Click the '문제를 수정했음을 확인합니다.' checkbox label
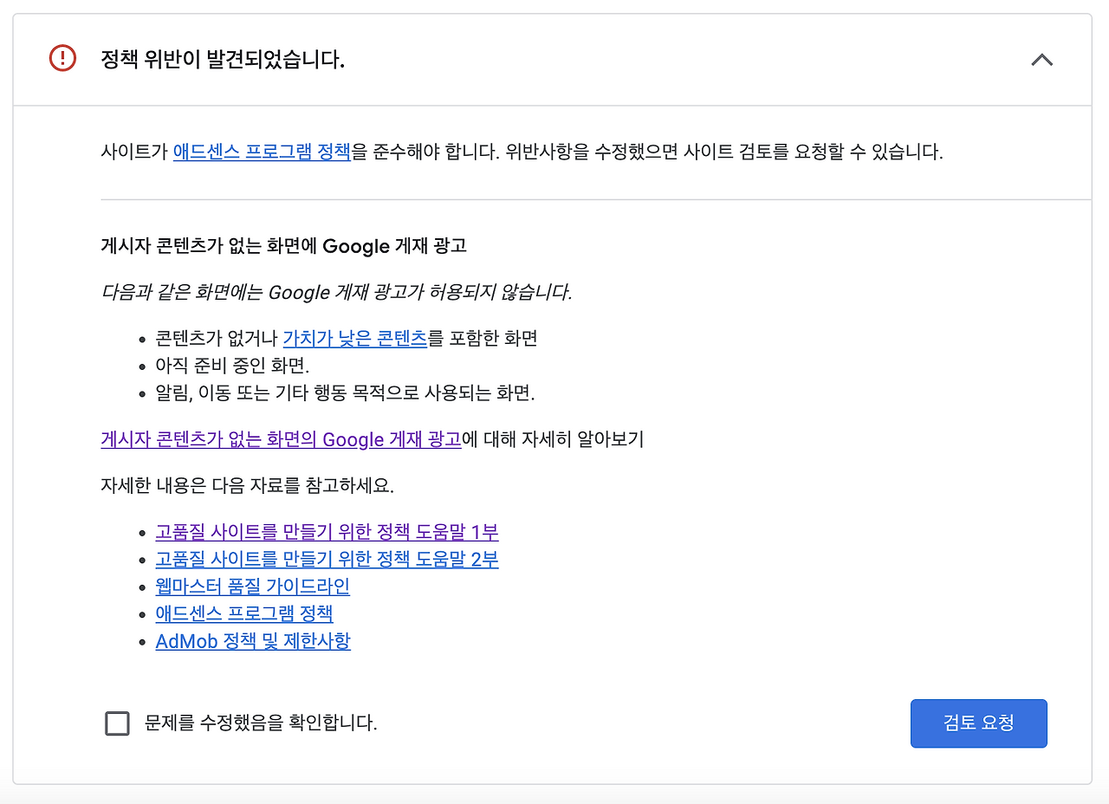Image resolution: width=1109 pixels, height=804 pixels. point(261,723)
